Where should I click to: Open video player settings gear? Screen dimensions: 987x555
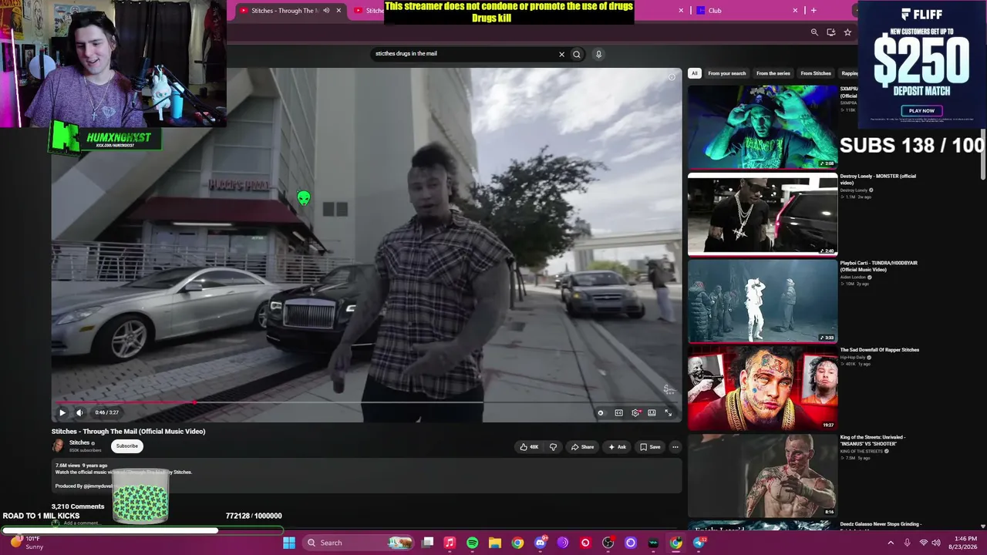[x=635, y=412]
